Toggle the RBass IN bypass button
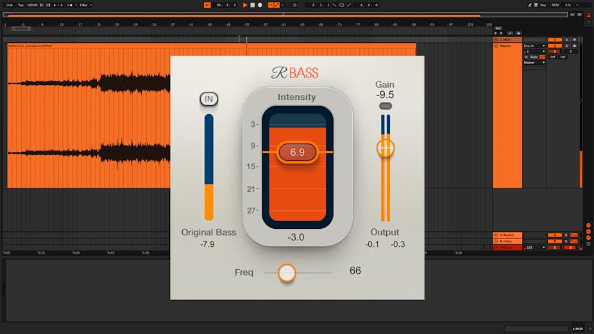The image size is (594, 334). pos(208,99)
